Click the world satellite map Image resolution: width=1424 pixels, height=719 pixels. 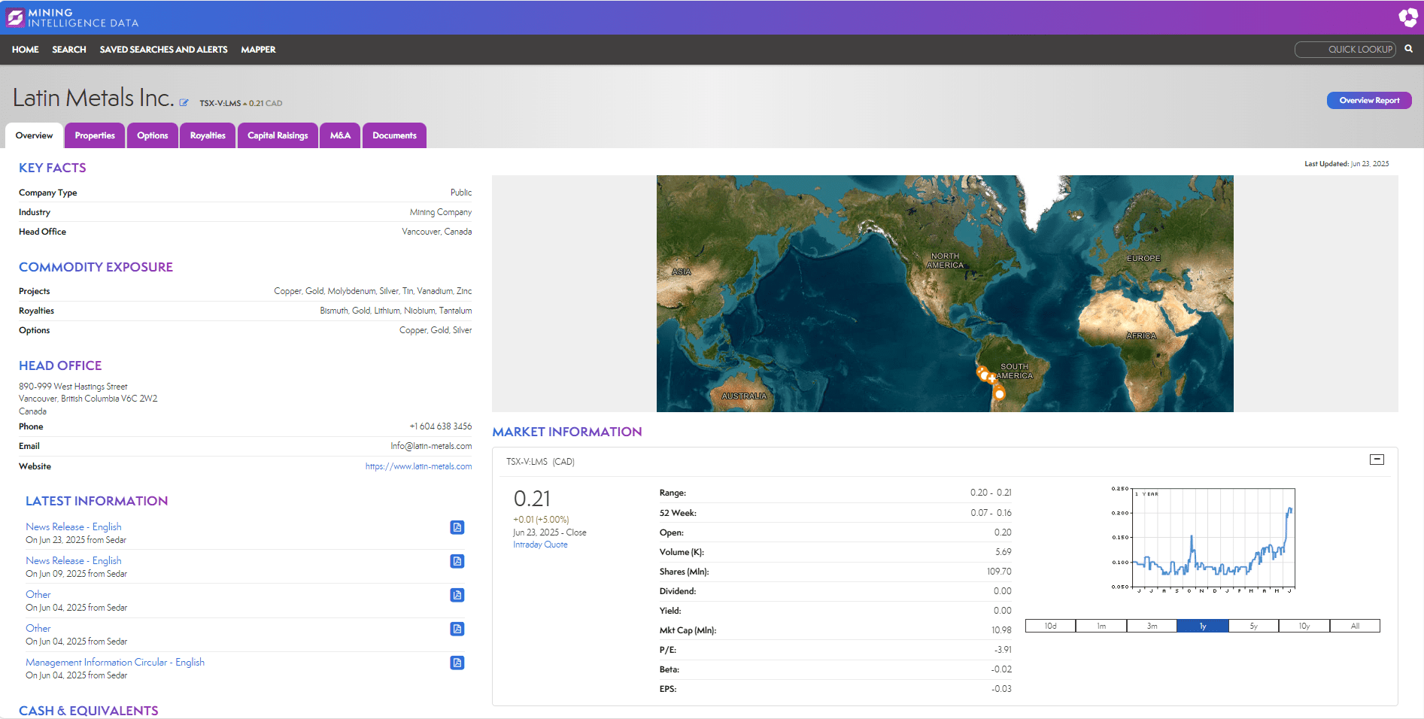pyautogui.click(x=945, y=293)
